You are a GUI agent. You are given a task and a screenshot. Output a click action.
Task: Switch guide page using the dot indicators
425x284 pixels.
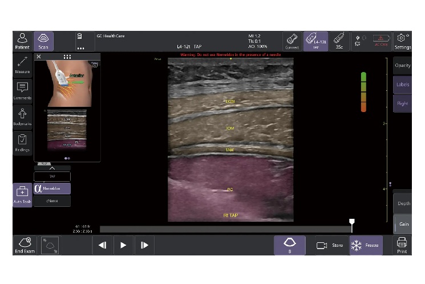(x=67, y=158)
